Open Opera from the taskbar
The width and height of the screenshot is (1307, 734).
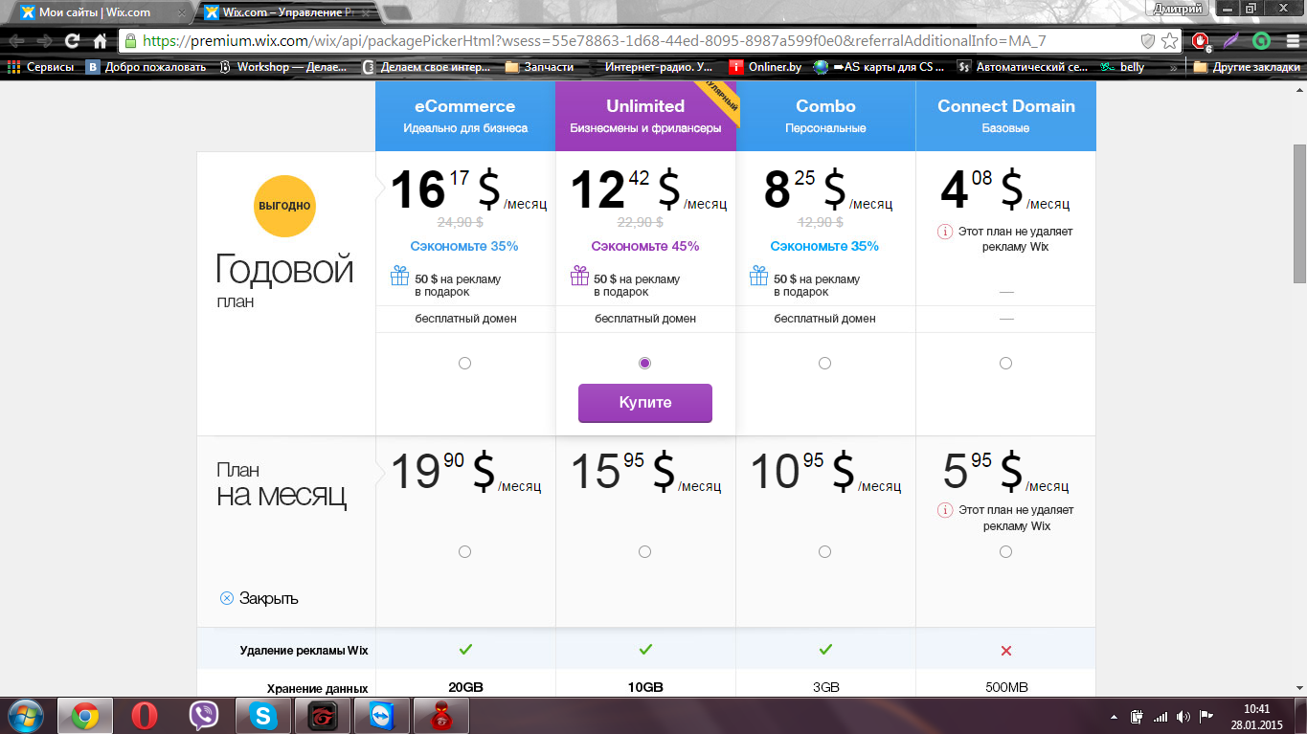point(144,716)
